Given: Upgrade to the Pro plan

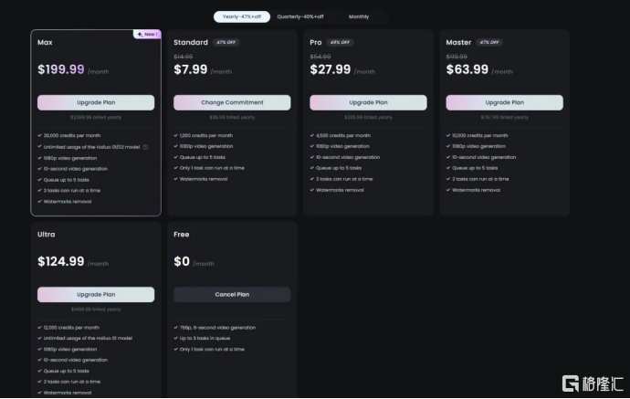Looking at the screenshot, I should coord(368,102).
